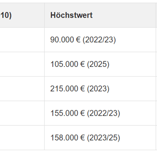Select the 215.000 € (2023) cell
This screenshot has width=157, height=154.
pos(100,89)
